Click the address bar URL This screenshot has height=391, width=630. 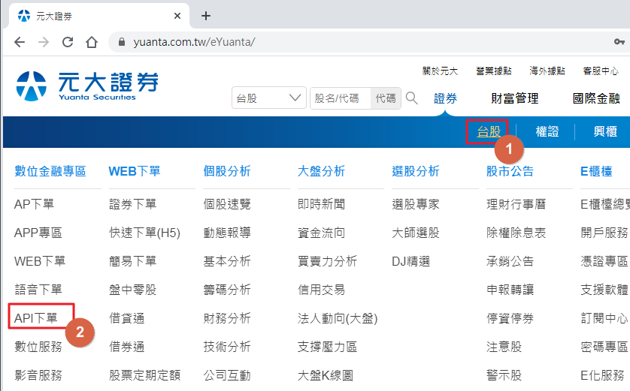[194, 42]
